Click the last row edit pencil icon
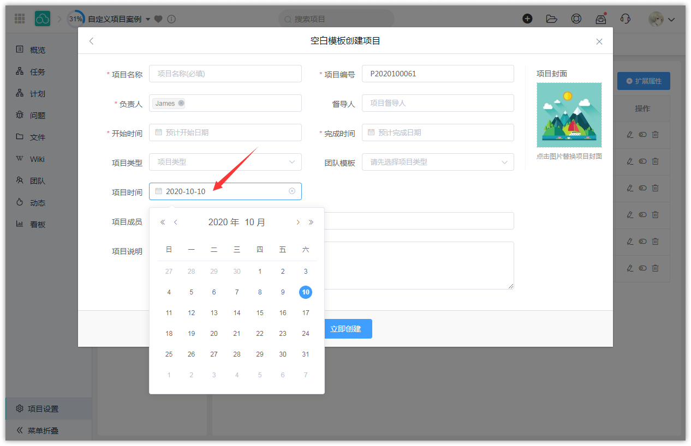 click(x=630, y=268)
